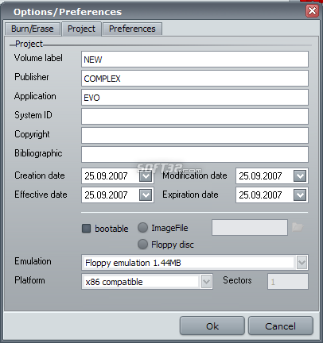Click the Expiration date value 25.09.2007
This screenshot has height=343, width=323.
tap(260, 195)
